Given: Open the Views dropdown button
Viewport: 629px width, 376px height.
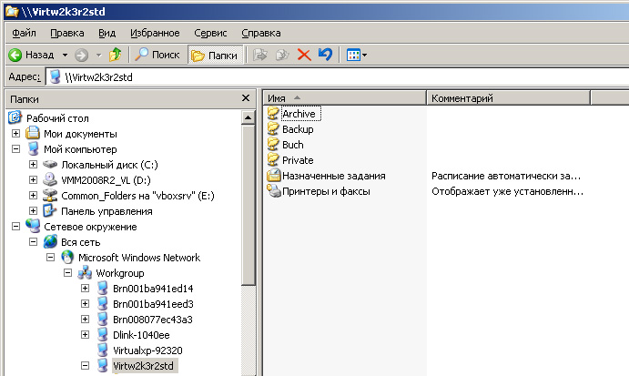Looking at the screenshot, I should point(357,55).
